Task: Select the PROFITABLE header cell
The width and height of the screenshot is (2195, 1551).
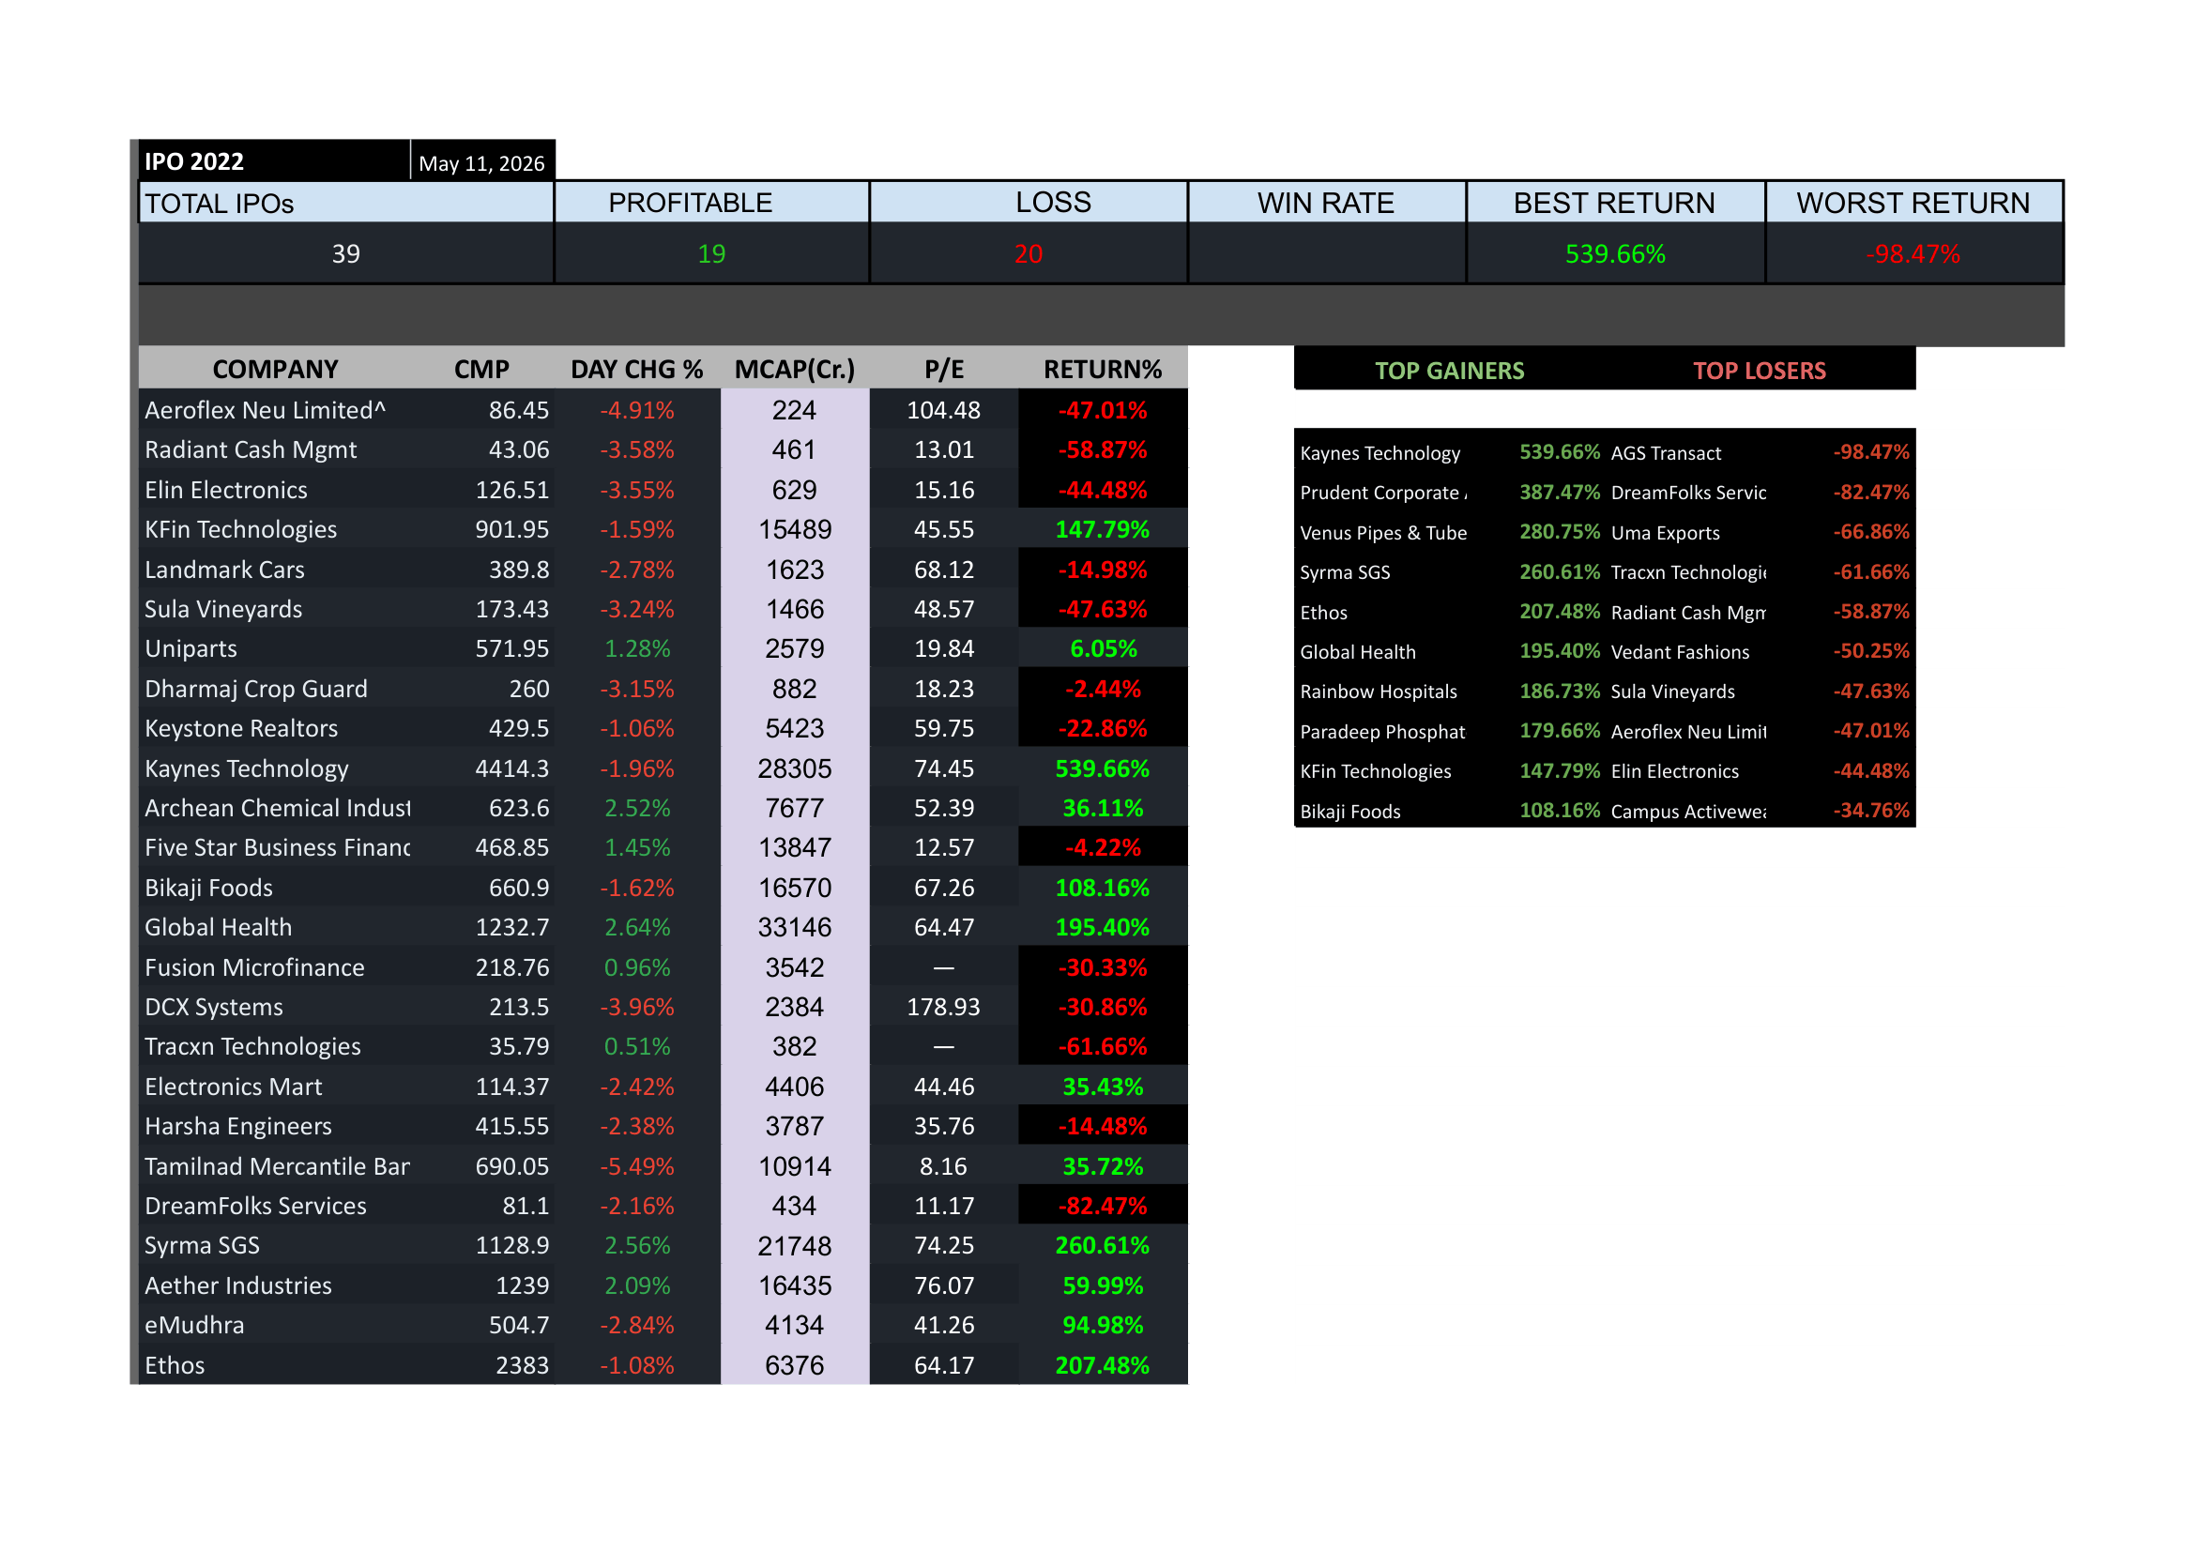Action: [x=711, y=203]
